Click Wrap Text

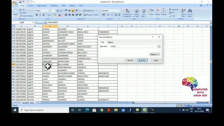coord(89,10)
